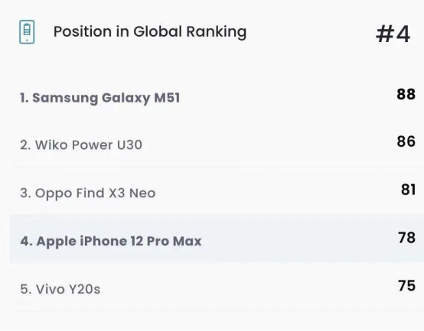Click the word Ranking in the header
Screen dimensions: 424x331
217,32
